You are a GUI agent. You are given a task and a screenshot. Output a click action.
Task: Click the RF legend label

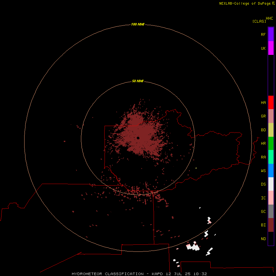click(263, 34)
